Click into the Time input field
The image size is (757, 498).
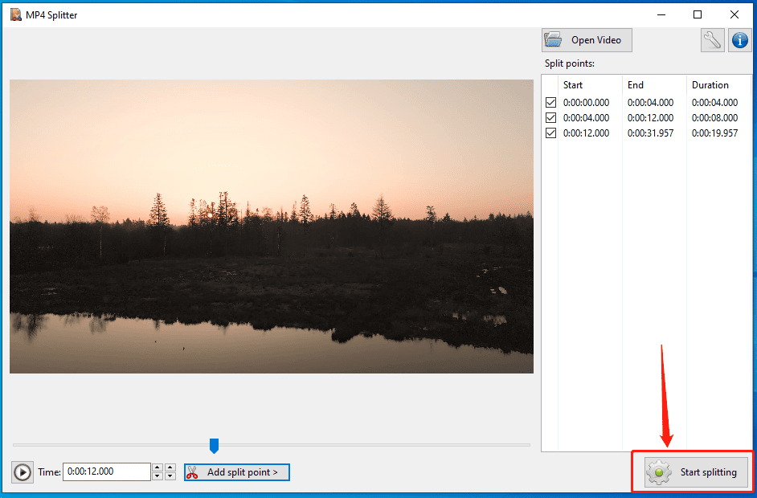point(107,471)
